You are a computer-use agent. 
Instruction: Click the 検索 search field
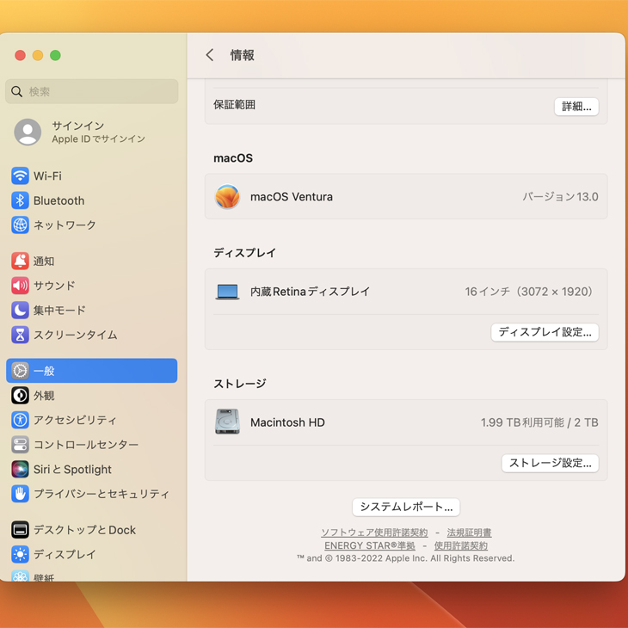click(92, 91)
